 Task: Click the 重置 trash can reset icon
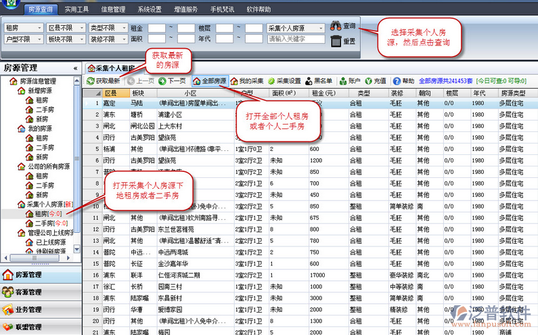point(336,41)
